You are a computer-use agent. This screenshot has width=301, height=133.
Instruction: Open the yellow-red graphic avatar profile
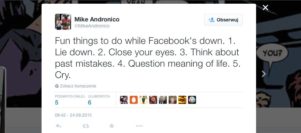(x=182, y=100)
